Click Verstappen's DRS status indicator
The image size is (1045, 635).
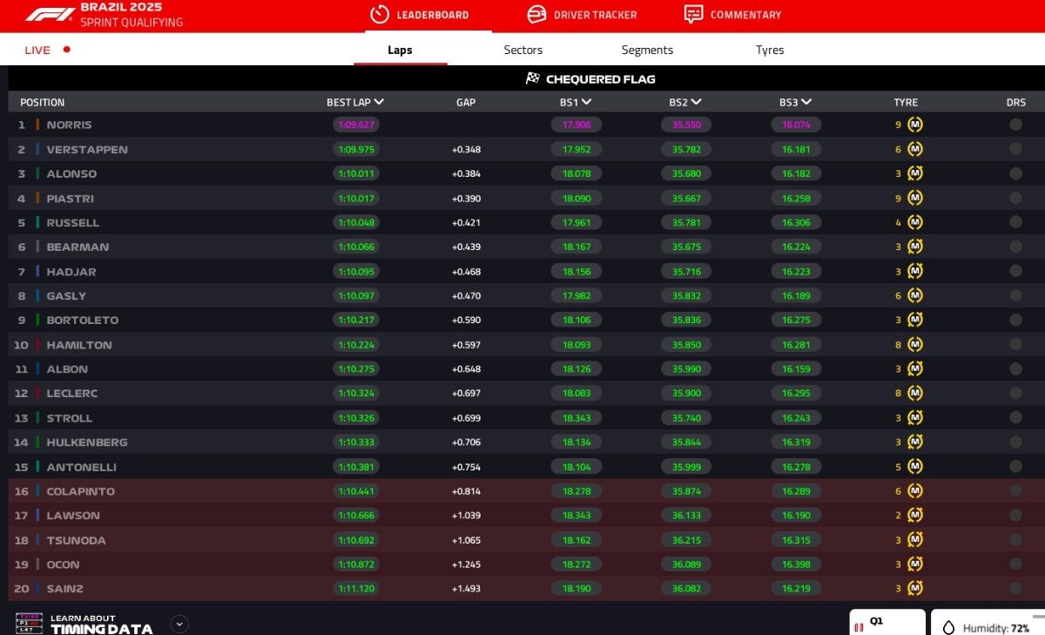click(x=1015, y=149)
